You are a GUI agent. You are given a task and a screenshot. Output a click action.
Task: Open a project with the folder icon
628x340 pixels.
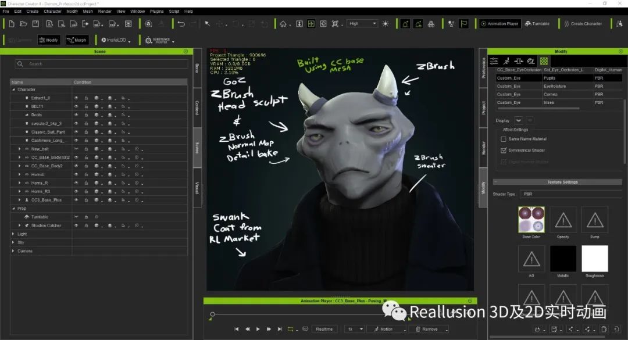point(23,24)
